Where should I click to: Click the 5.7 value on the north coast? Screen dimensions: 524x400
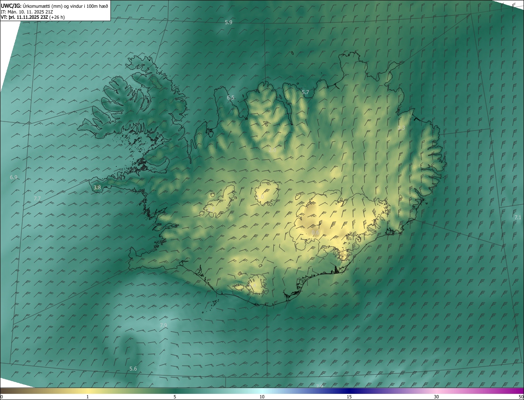pos(305,92)
